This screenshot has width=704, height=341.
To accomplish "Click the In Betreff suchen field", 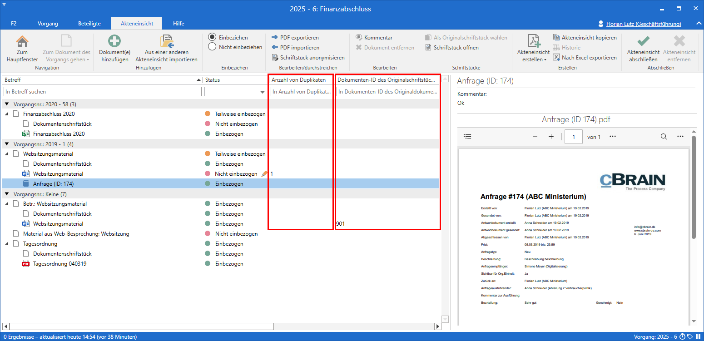I will 102,92.
